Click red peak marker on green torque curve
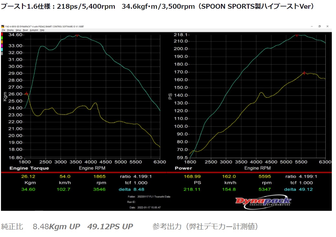The image size is (336, 237). tap(77, 36)
